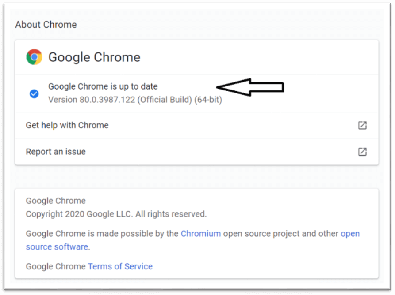This screenshot has width=395, height=295.
Task: Click 'Google Chrome is made possible' sentence
Action: [x=193, y=240]
